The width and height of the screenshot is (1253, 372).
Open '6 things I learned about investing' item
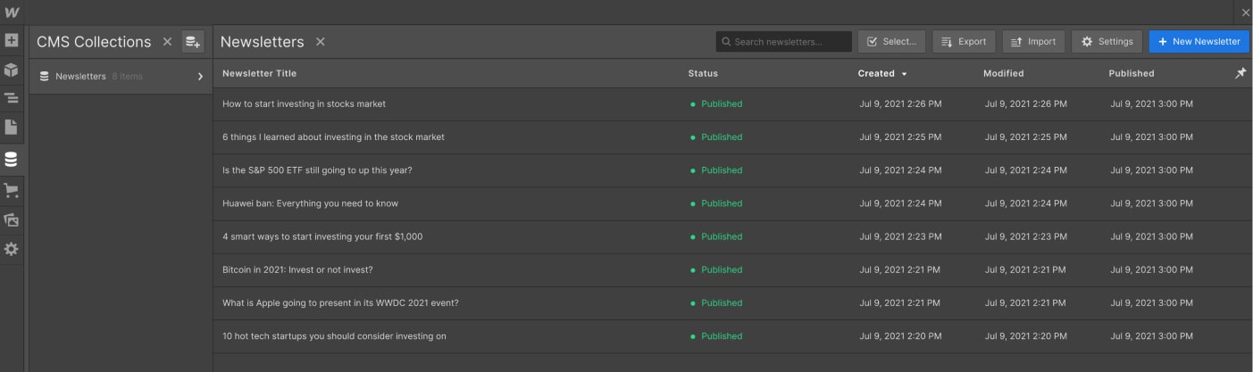click(x=333, y=137)
